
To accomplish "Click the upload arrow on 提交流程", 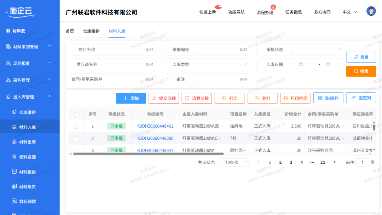I will [154, 98].
